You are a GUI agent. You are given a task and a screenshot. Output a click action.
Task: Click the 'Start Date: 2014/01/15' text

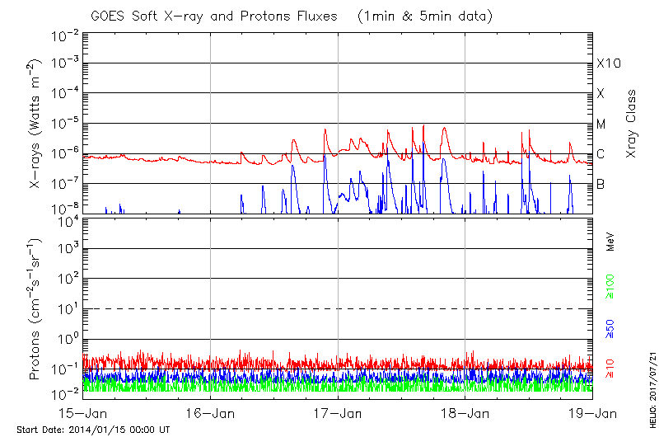coord(93,430)
